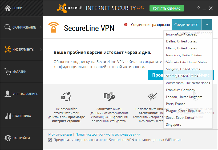Click the green Купить сейчас button
The image size is (218, 150).
[167, 8]
